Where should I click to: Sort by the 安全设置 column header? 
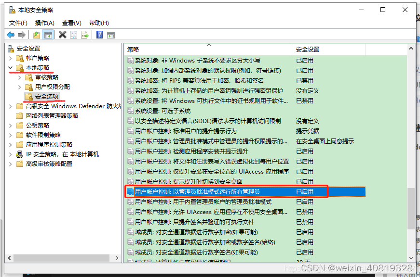tap(329, 50)
